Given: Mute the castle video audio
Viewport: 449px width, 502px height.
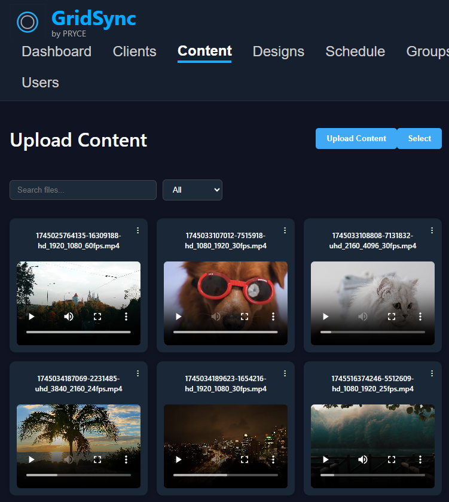Looking at the screenshot, I should pyautogui.click(x=69, y=317).
